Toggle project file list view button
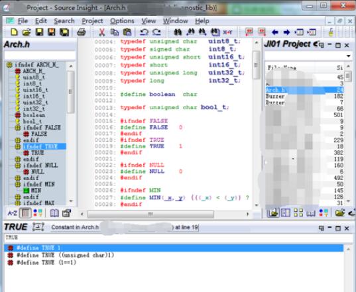The height and width of the screenshot is (292, 356). pos(272,213)
